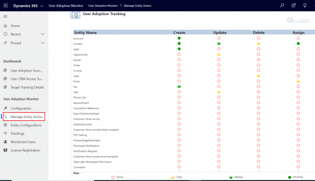The height and width of the screenshot is (181, 315).
Task: Click the lightbulb icon in the header
Action: [305, 5]
